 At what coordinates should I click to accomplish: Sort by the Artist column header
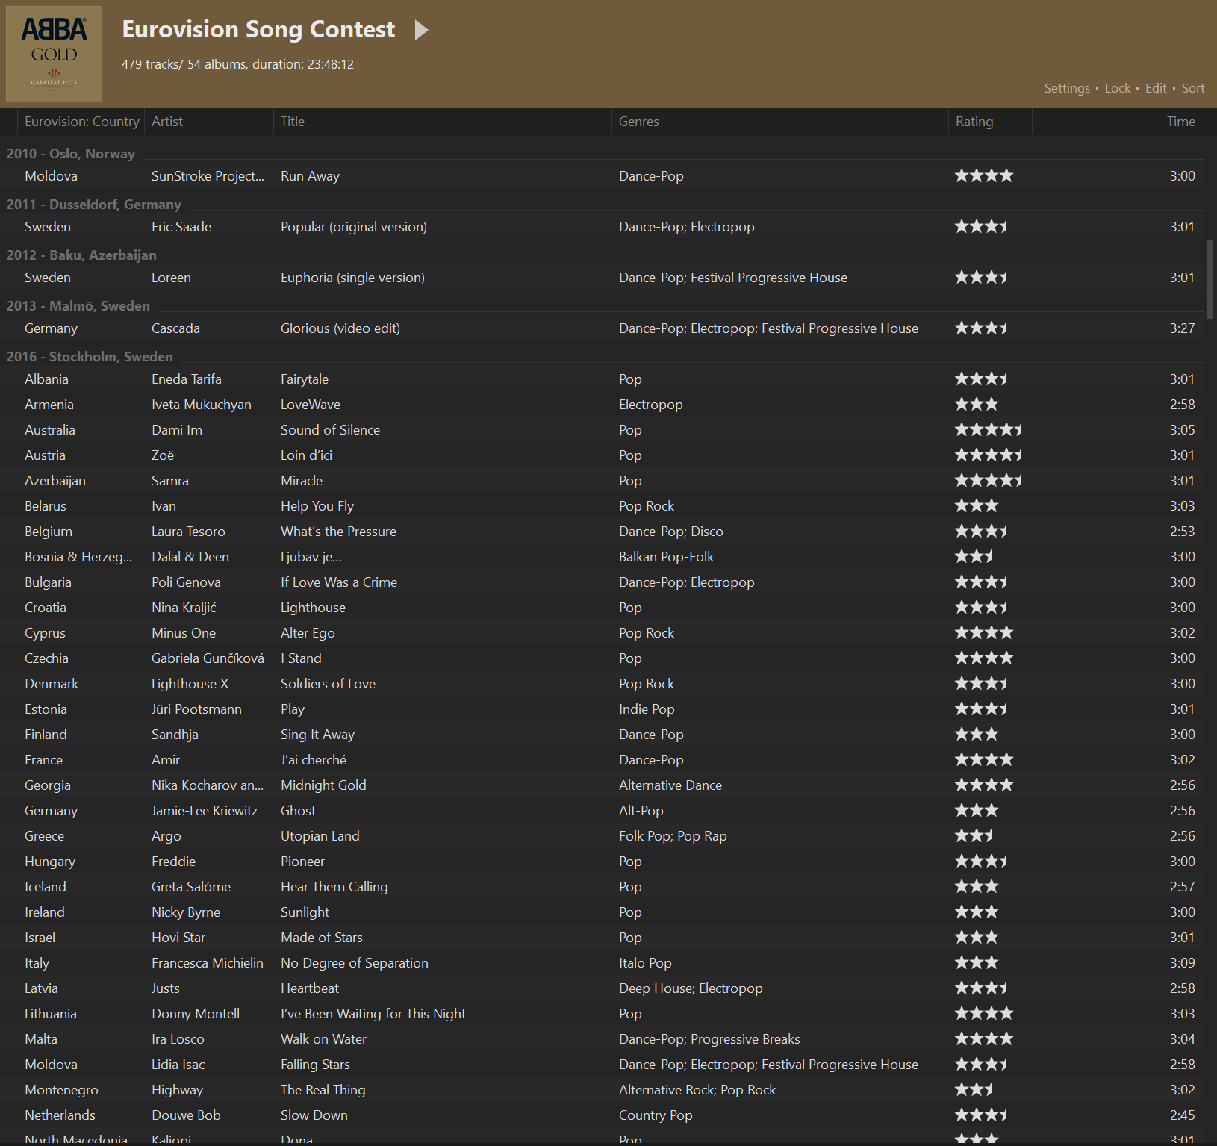coord(167,122)
